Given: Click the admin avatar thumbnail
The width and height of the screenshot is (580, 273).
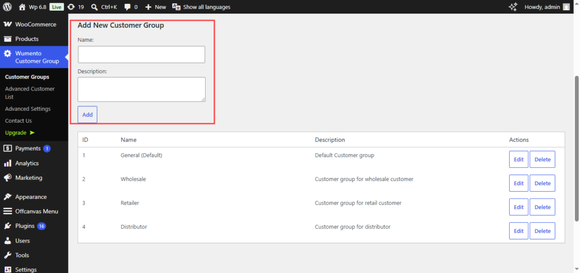Looking at the screenshot, I should 566,7.
